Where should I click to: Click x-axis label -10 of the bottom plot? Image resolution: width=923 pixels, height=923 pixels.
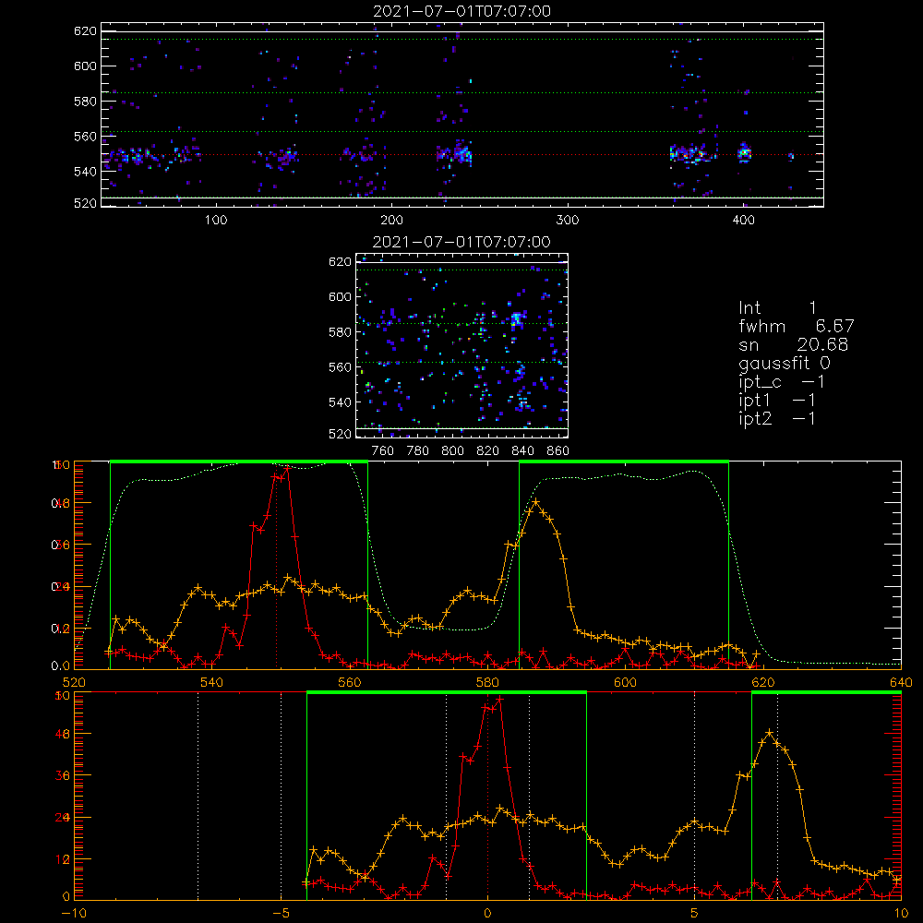click(x=74, y=914)
